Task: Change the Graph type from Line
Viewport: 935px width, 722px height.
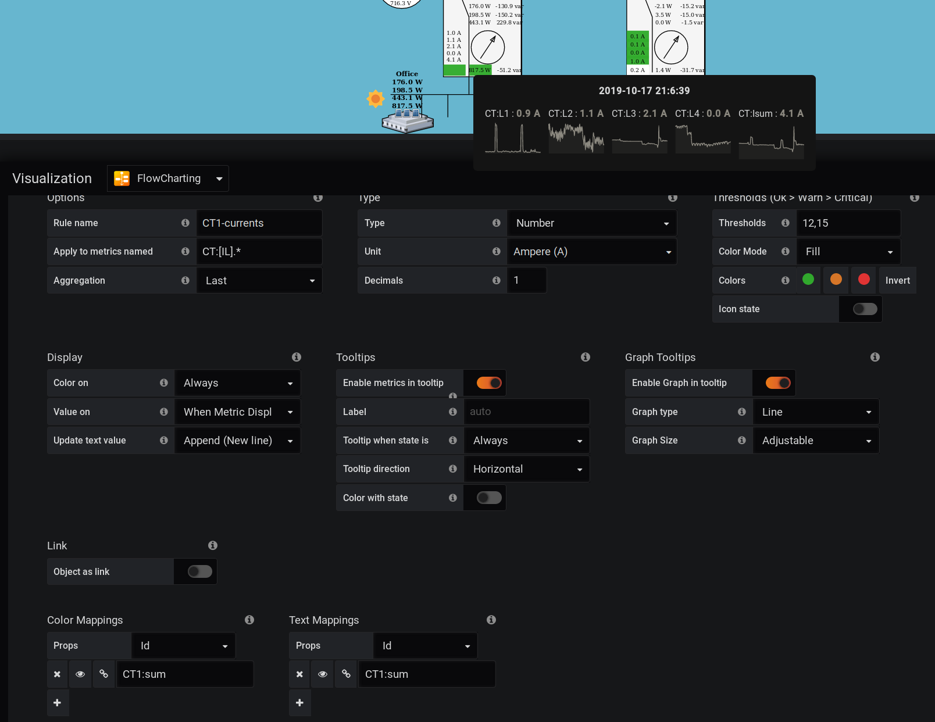Action: pos(815,412)
